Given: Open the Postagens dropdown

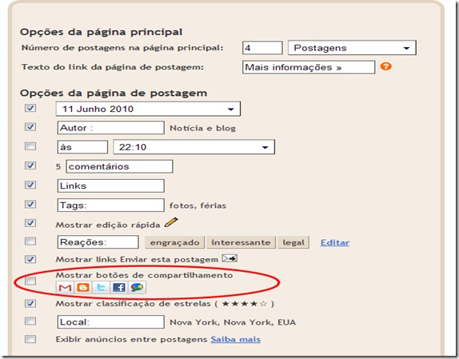Looking at the screenshot, I should (352, 48).
